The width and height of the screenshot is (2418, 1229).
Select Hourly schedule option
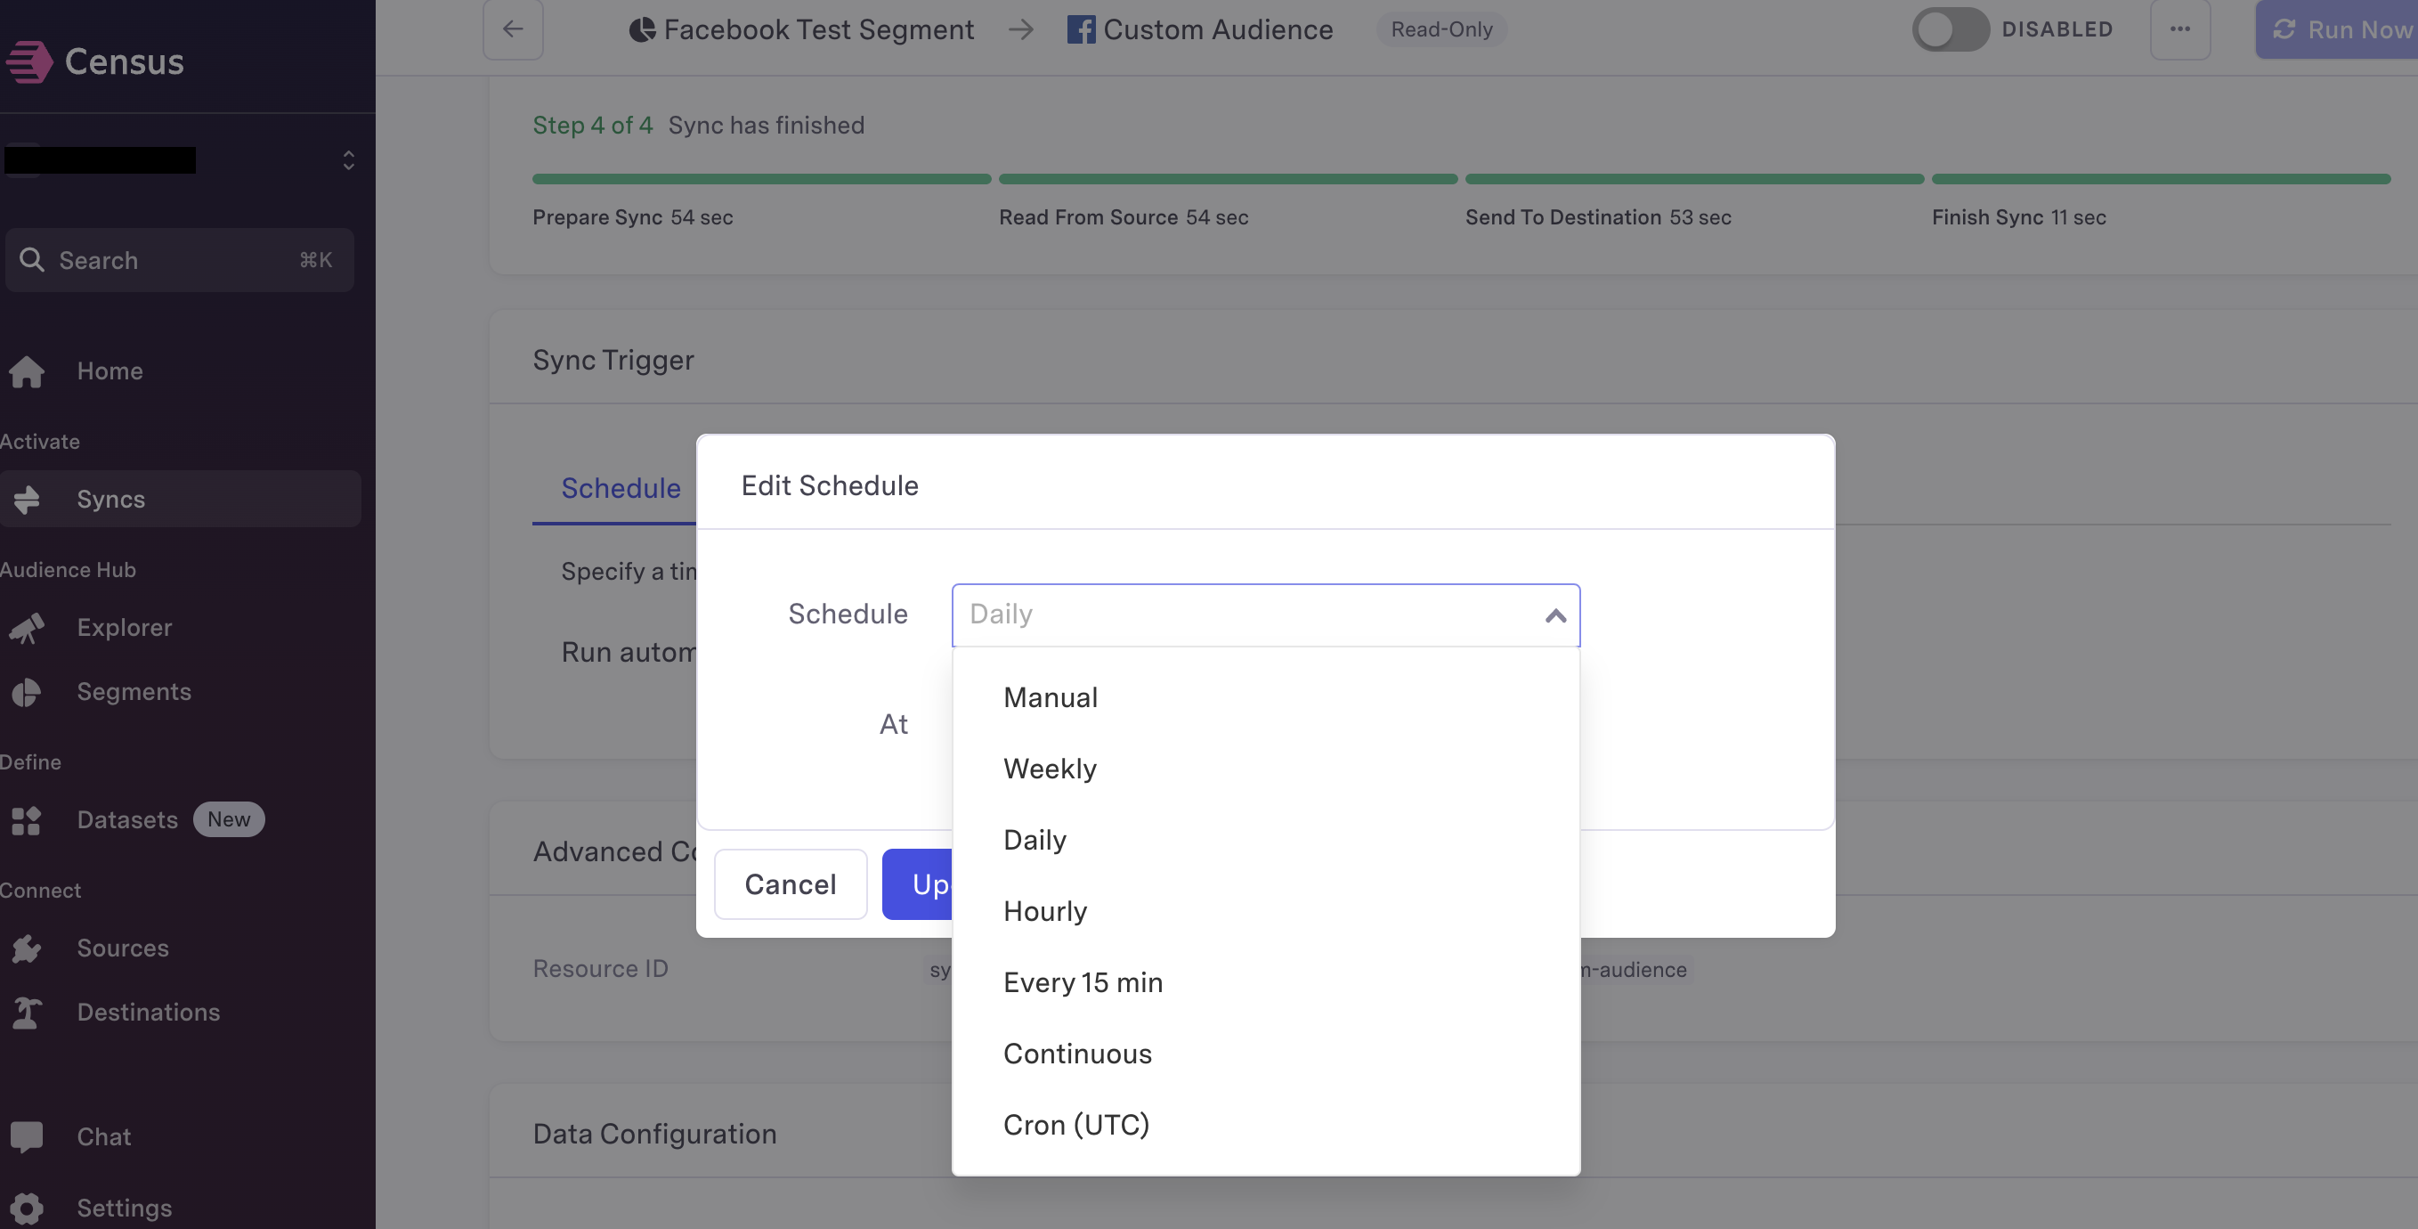coord(1265,912)
